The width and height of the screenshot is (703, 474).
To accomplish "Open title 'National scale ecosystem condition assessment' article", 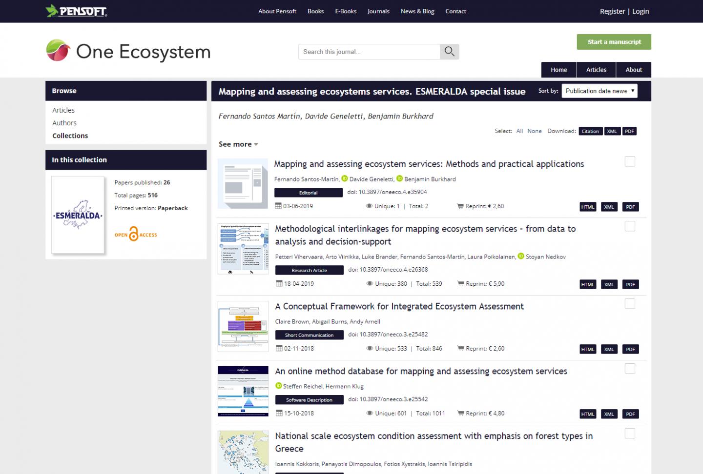I will [434, 442].
